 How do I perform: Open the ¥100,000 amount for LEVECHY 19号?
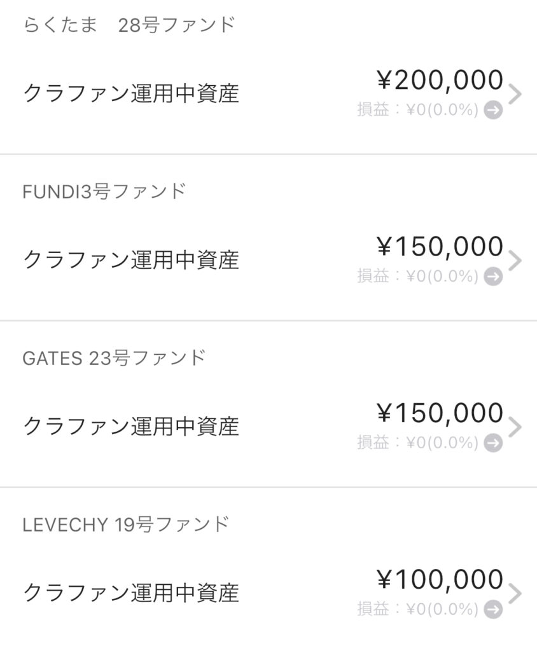coord(440,580)
